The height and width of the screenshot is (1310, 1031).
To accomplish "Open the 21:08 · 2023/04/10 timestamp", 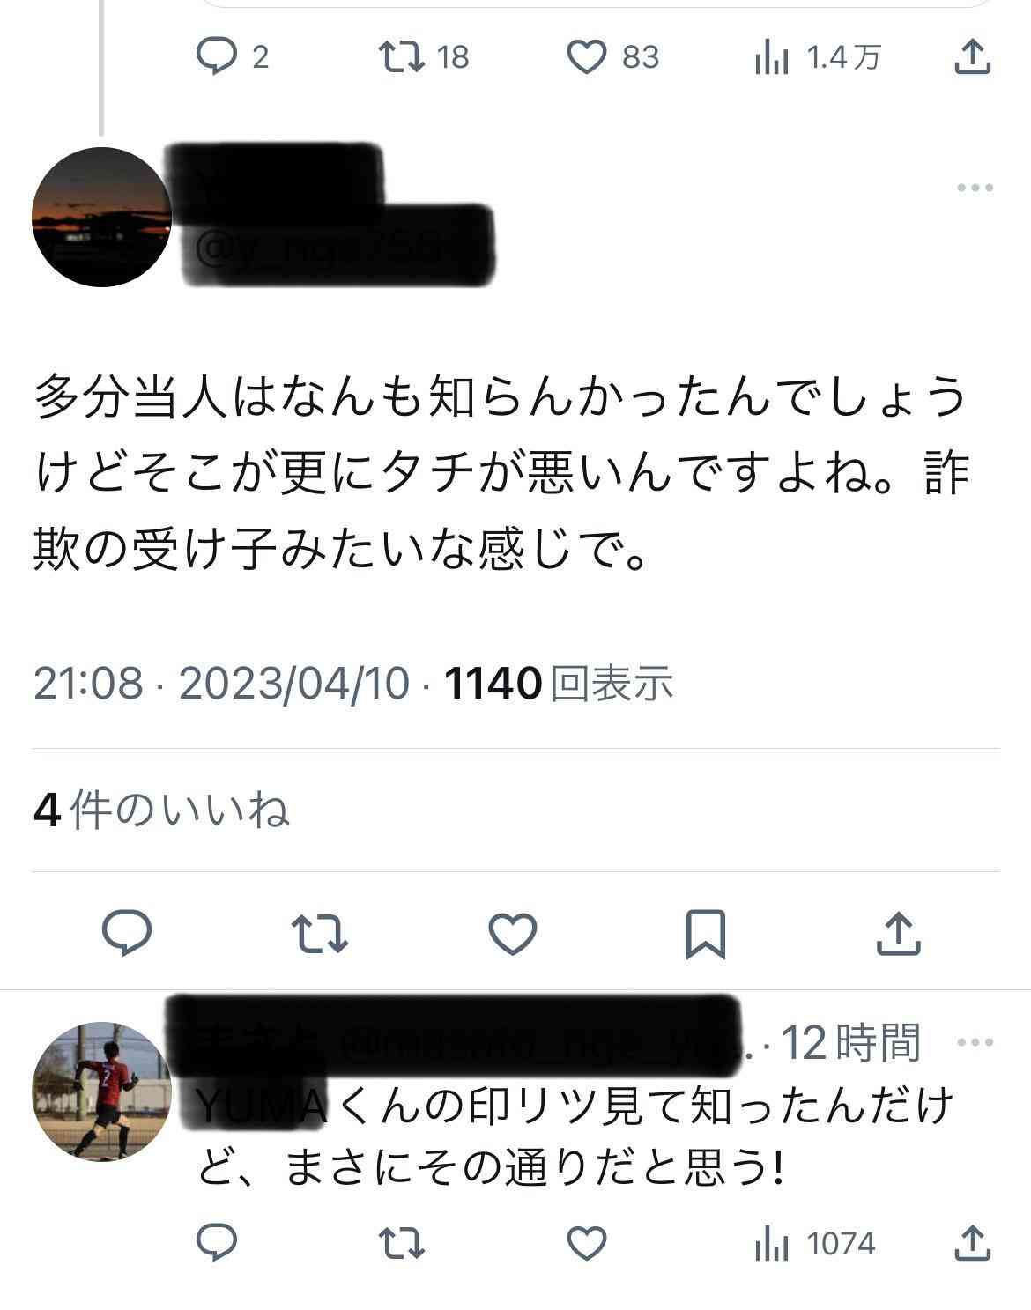I will [222, 684].
